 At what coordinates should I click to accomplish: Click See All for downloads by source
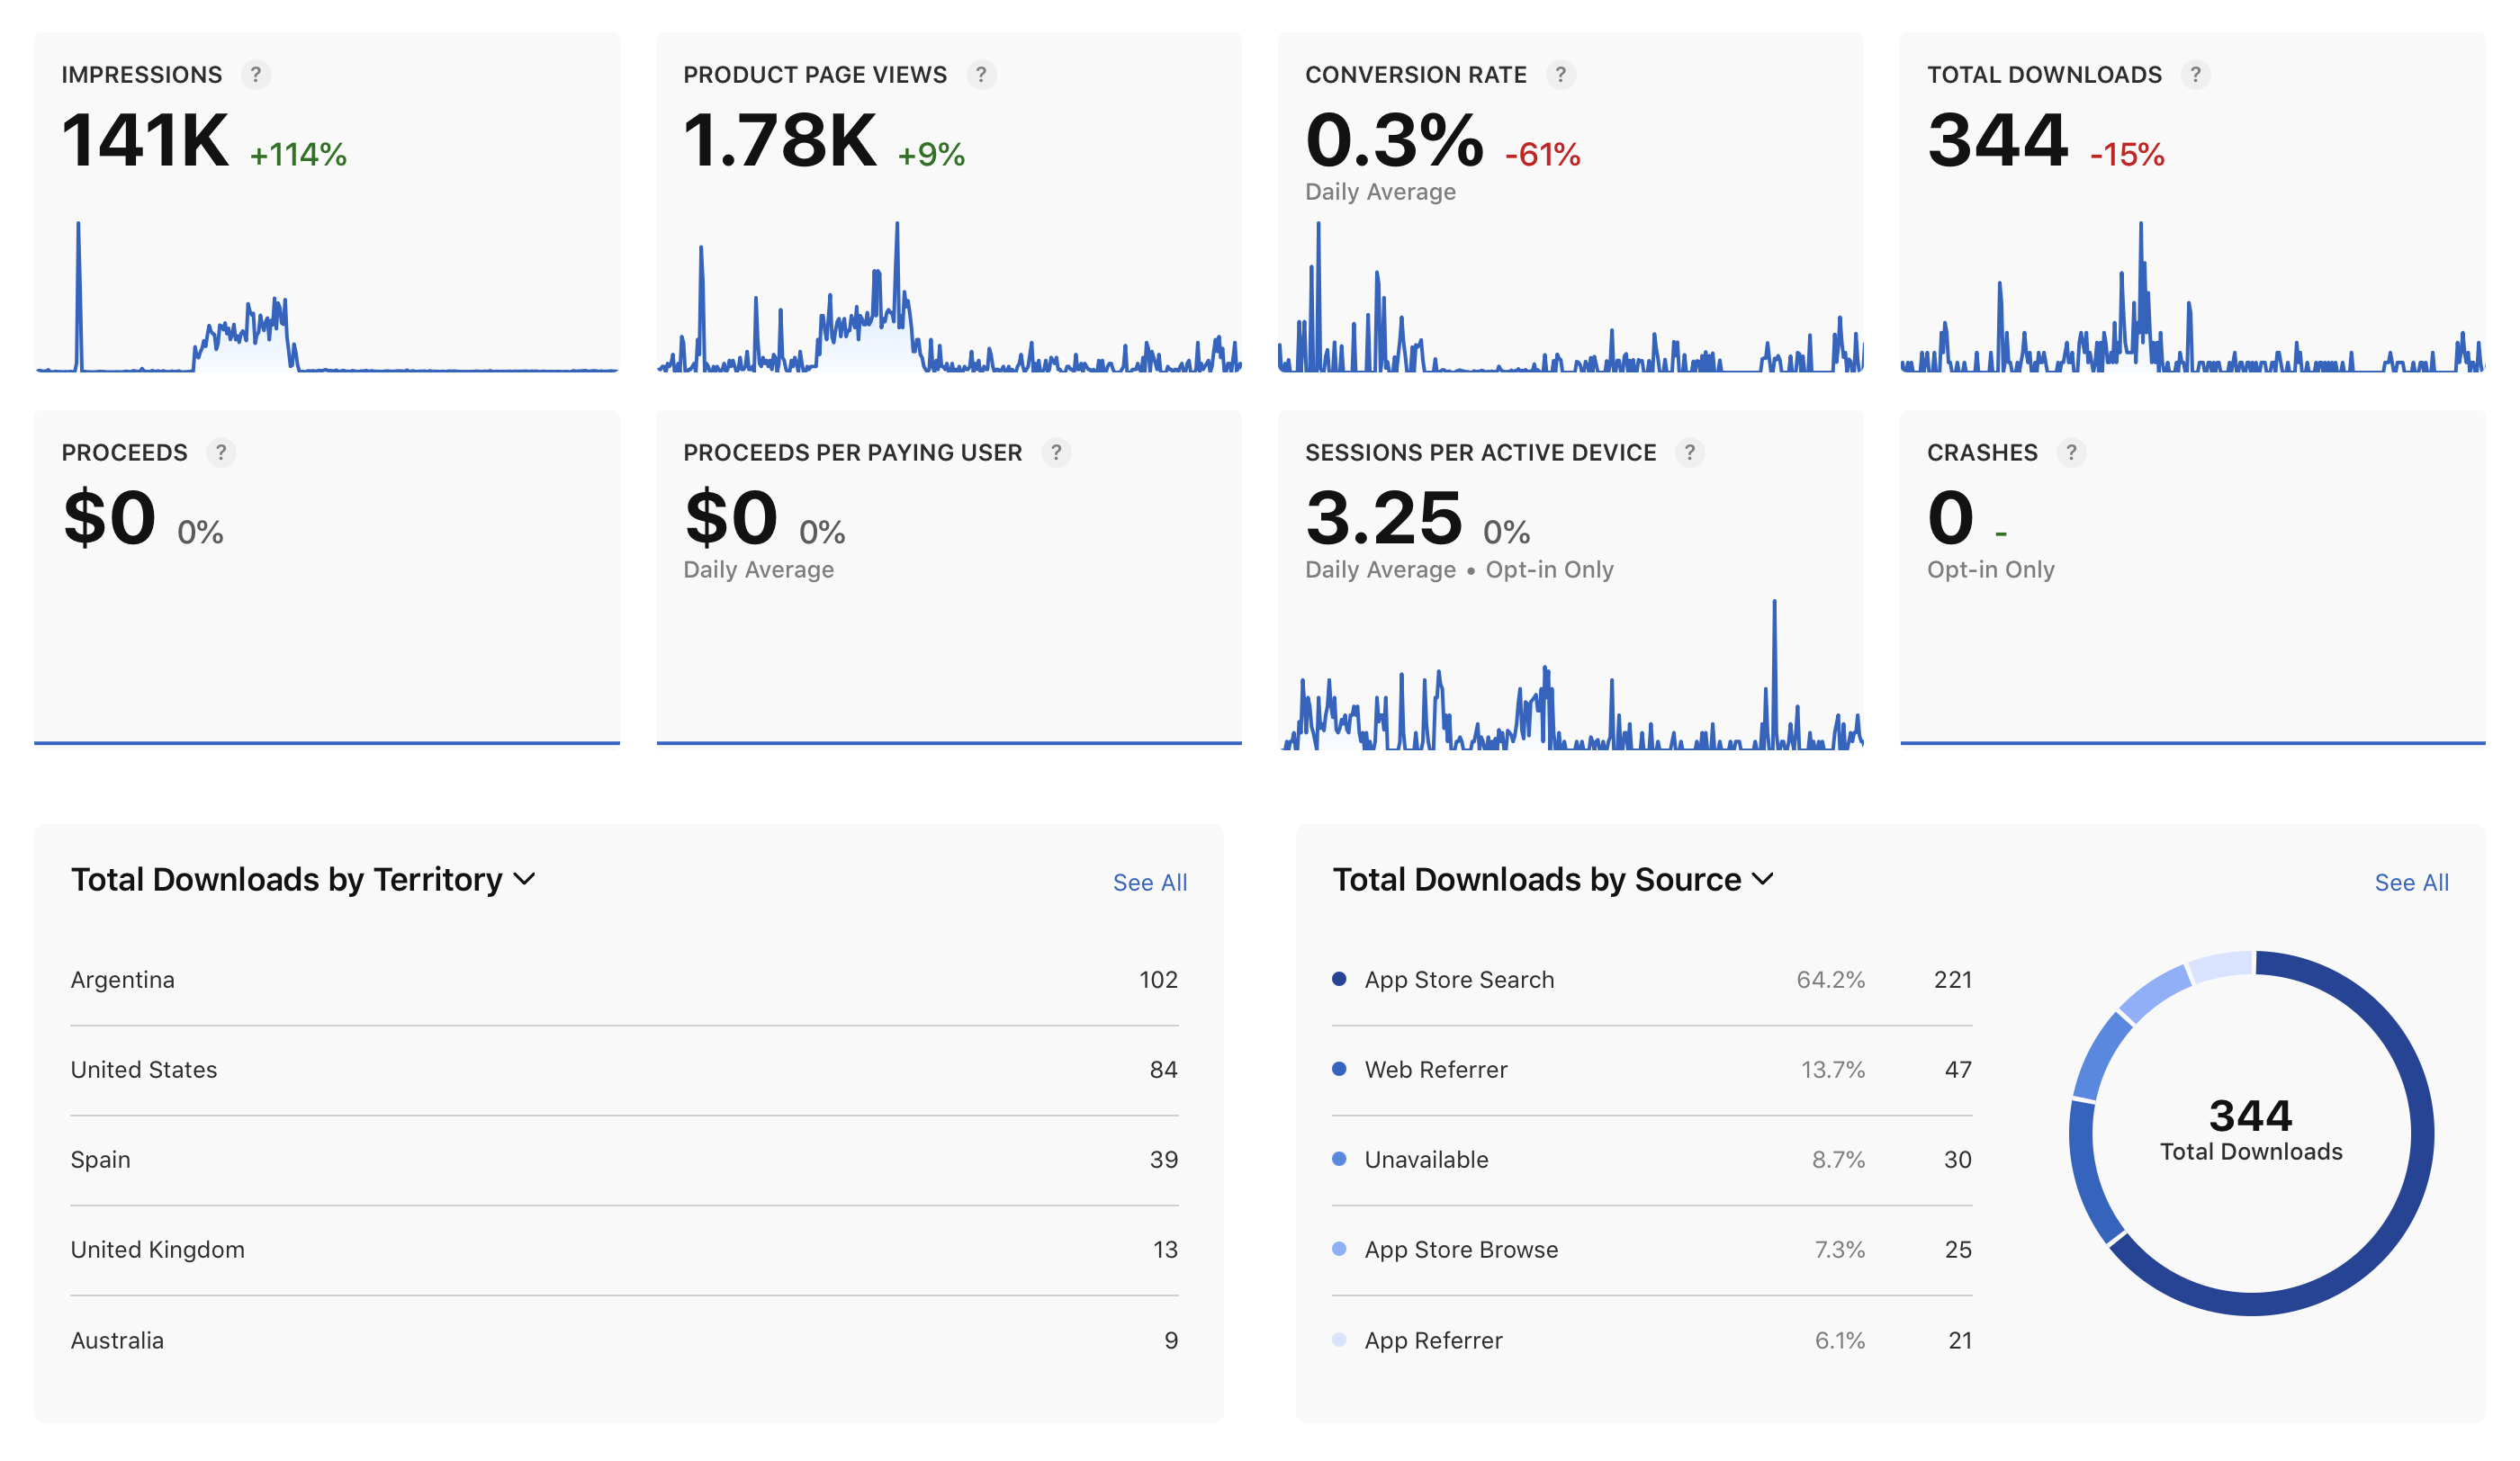pos(2411,883)
